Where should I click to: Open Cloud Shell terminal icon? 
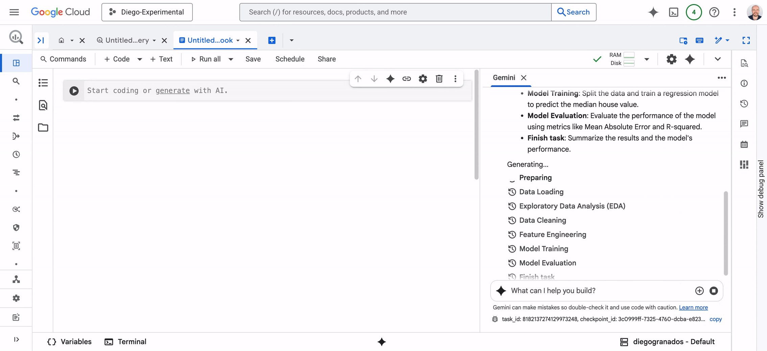(673, 12)
